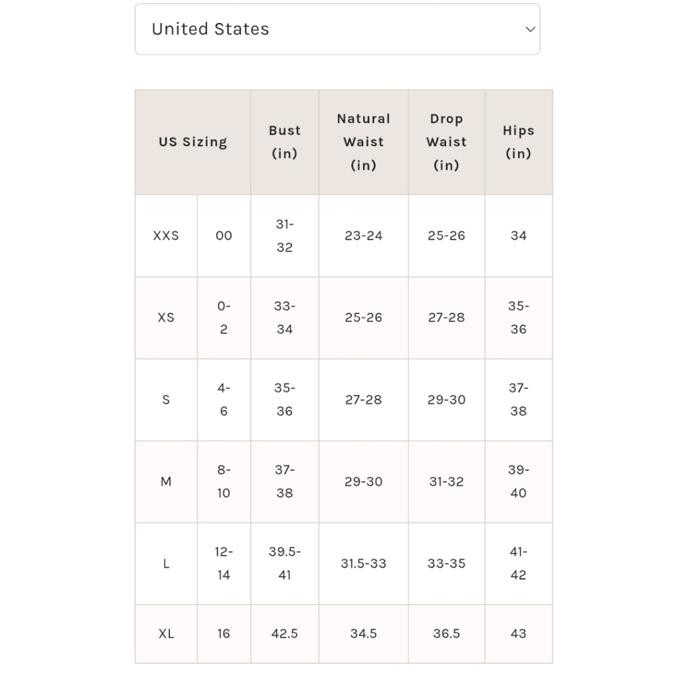Viewport: 675px width, 675px height.
Task: Select the XS size cell
Action: pyautogui.click(x=166, y=318)
